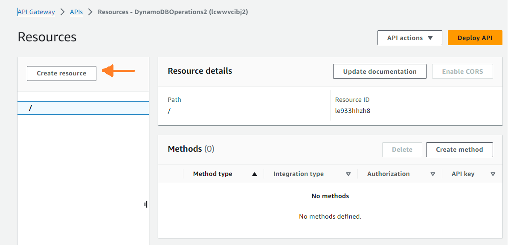508x245 pixels.
Task: Click the Integration type sort triangle icon
Action: pyautogui.click(x=348, y=174)
